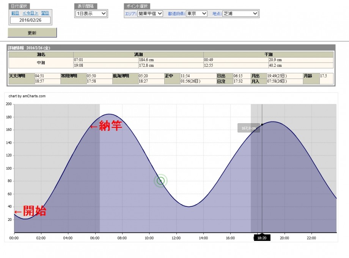349x258 pixels.
Task: Click sunset time 17:32 value
Action: 242,81
